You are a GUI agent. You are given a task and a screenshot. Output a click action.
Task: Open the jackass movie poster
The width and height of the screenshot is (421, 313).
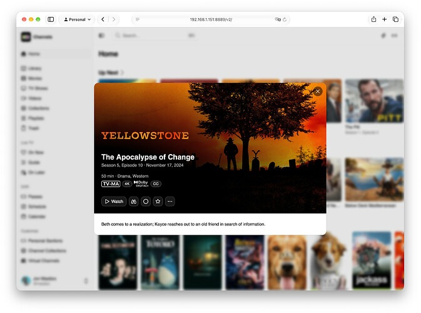click(x=372, y=260)
